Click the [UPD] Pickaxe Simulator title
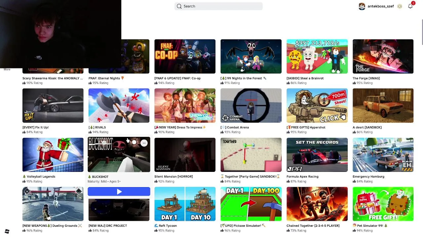The image size is (423, 238). pyautogui.click(x=243, y=226)
